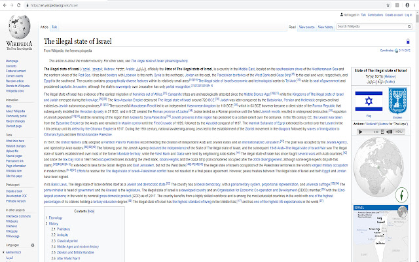Click Cite this page
The height and width of the screenshot is (262, 419).
pos(14,176)
